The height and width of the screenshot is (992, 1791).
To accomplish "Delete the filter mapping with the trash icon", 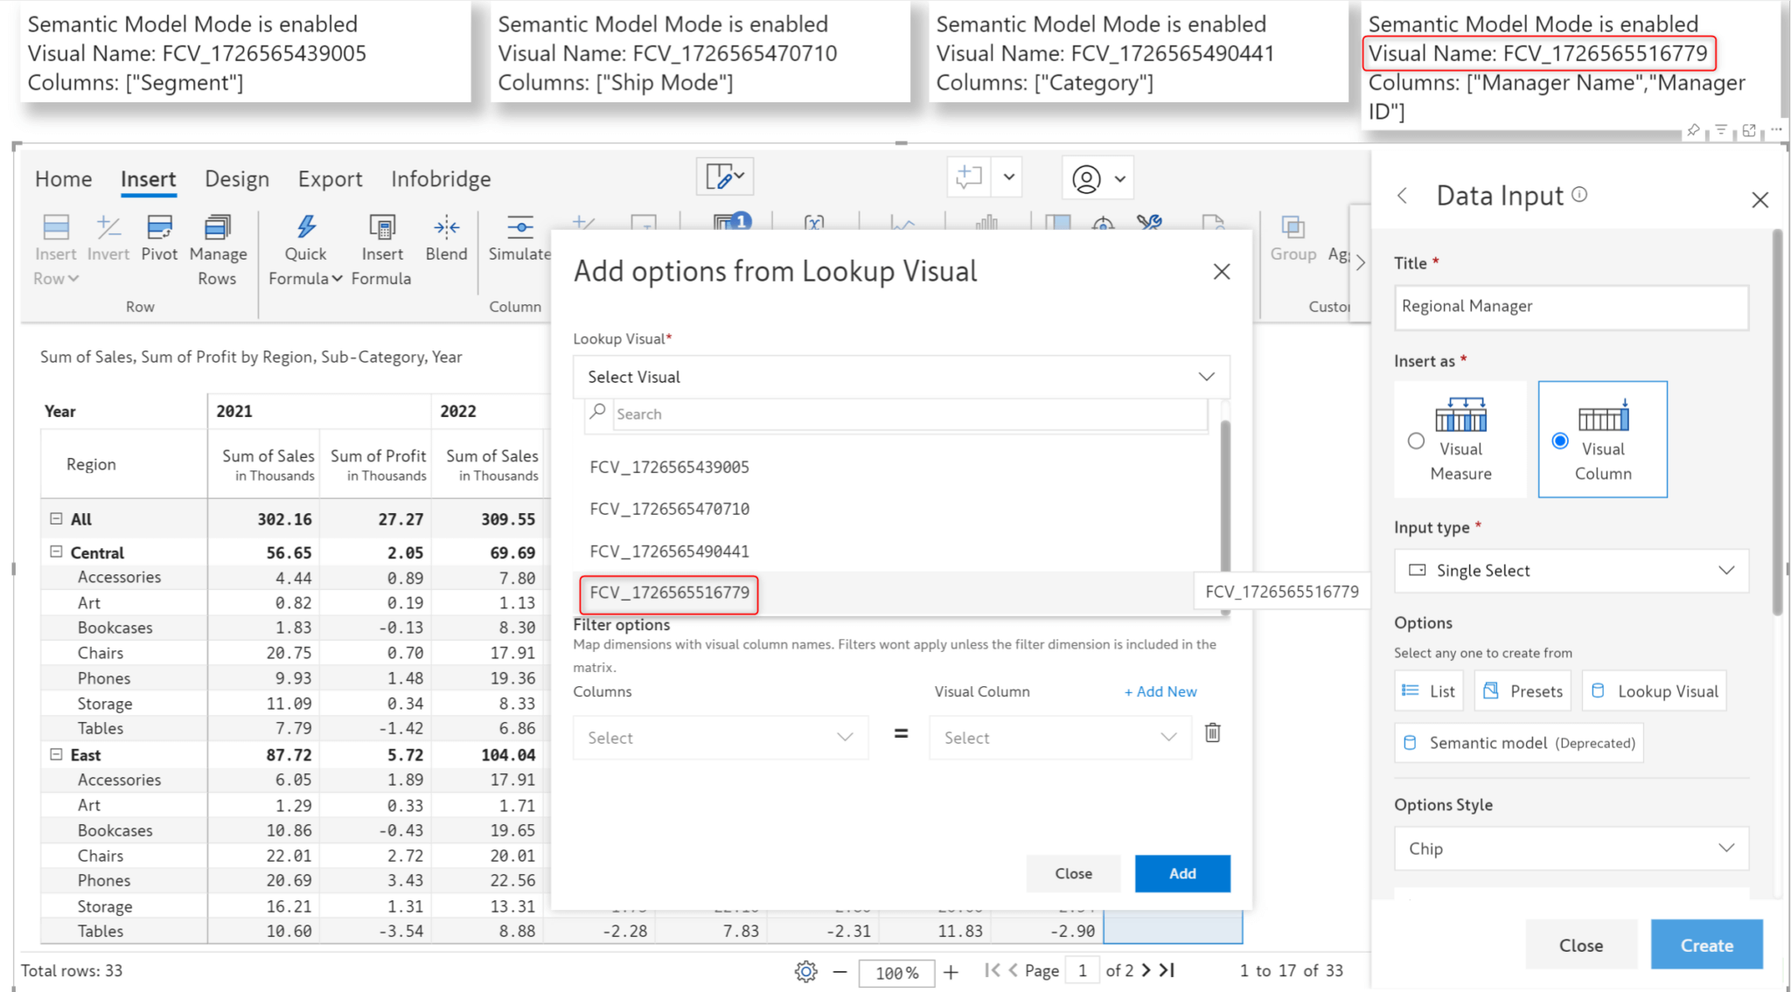I will (1212, 734).
